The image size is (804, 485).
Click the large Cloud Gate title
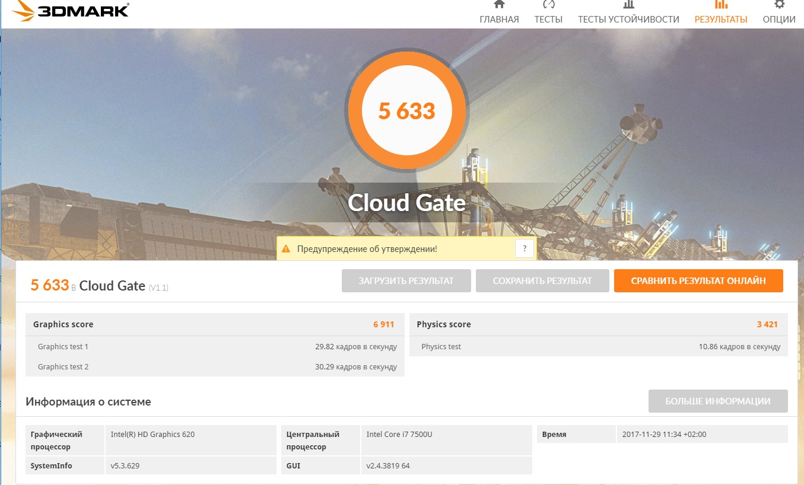(406, 203)
